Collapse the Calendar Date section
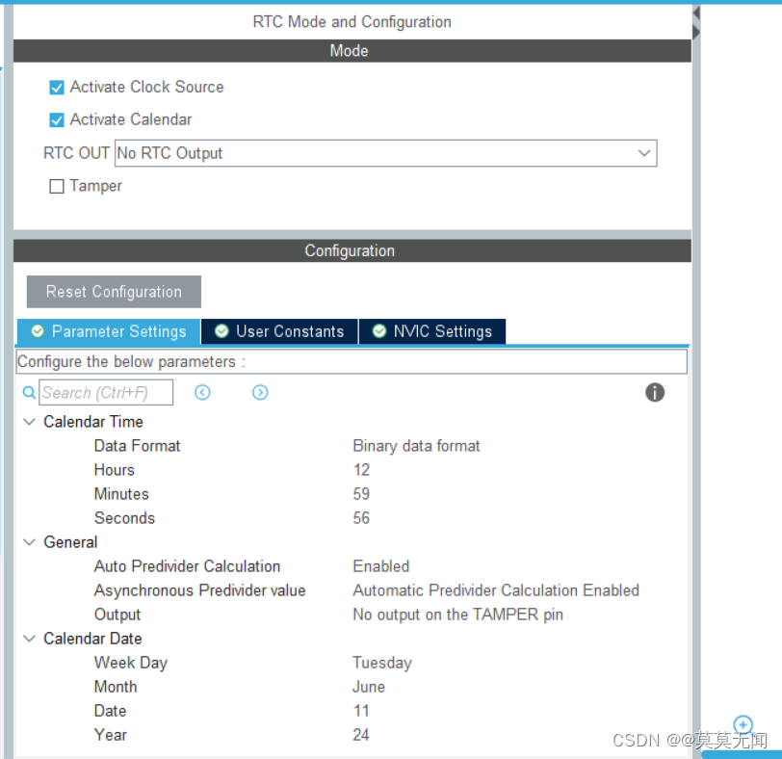 click(x=29, y=638)
